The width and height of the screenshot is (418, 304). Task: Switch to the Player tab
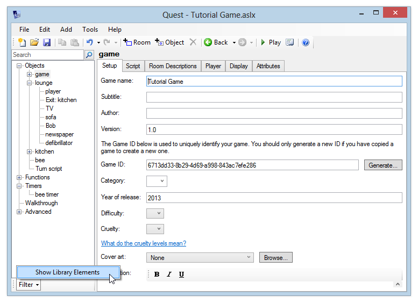click(213, 66)
